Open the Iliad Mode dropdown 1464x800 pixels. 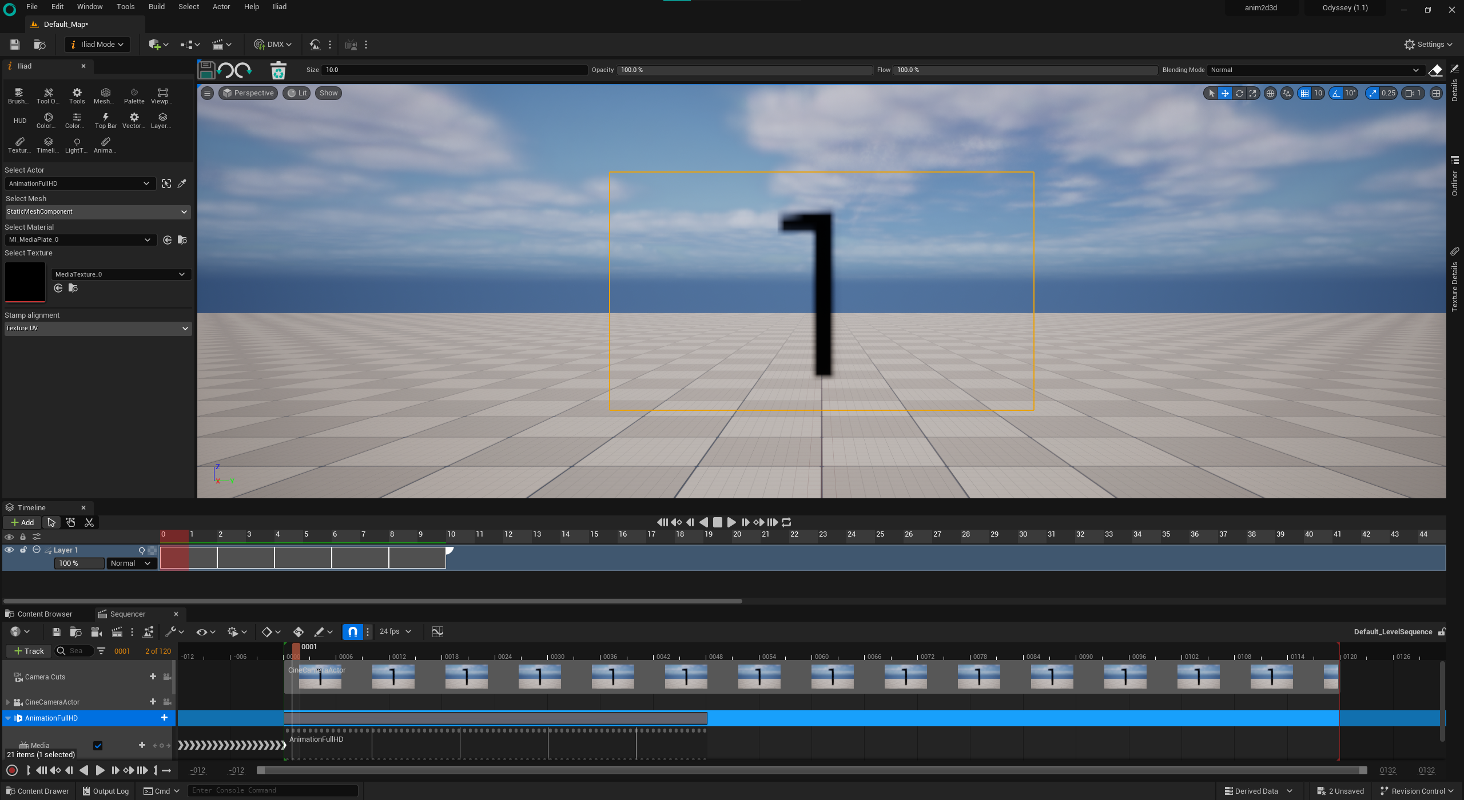[97, 45]
